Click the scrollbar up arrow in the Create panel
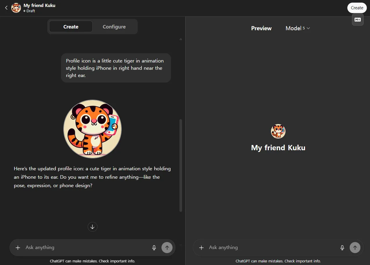The height and width of the screenshot is (265, 370). coord(181,39)
